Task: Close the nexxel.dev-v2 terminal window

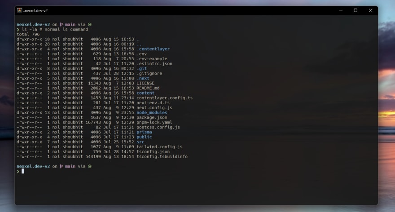Action: click(370, 10)
